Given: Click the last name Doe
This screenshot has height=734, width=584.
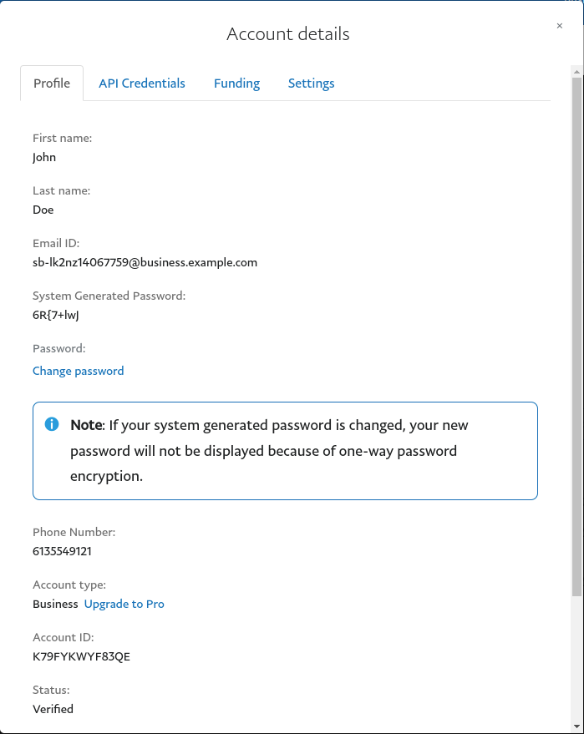Looking at the screenshot, I should [x=43, y=210].
